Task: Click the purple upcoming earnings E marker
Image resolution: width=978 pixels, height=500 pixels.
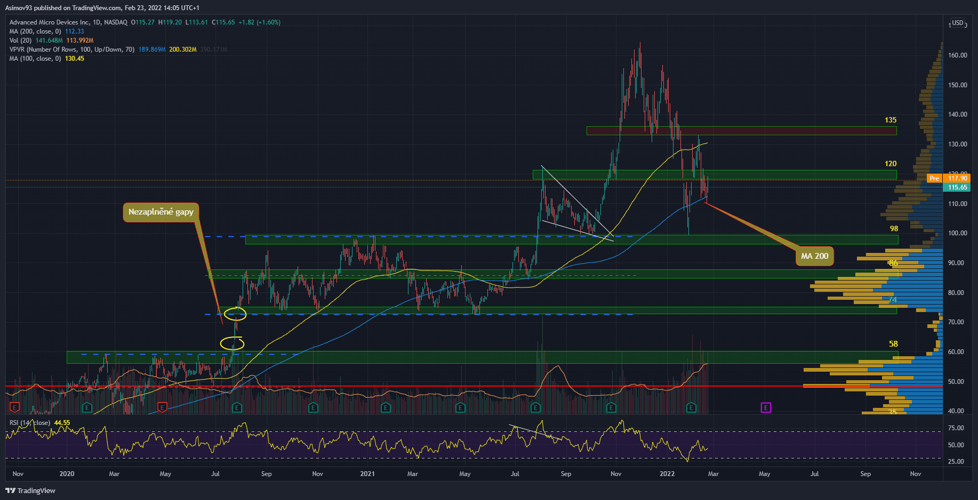Action: (766, 408)
